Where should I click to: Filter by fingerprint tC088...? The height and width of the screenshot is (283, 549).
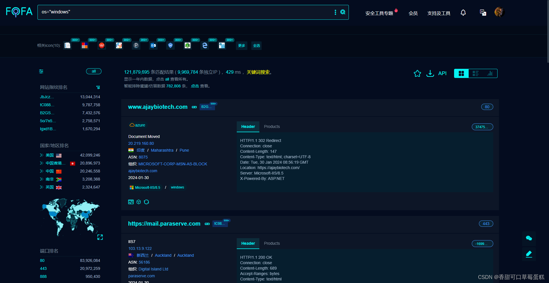(47, 105)
